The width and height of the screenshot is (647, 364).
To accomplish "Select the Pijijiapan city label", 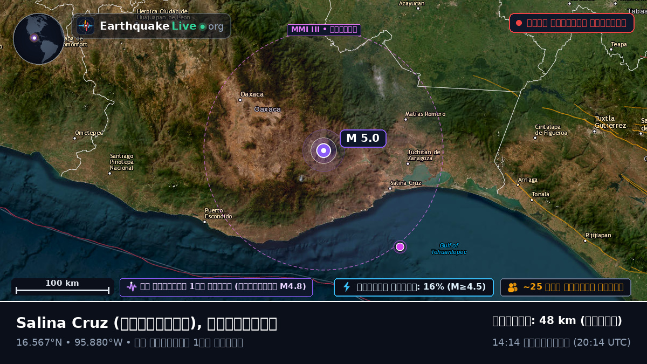I will (x=598, y=235).
